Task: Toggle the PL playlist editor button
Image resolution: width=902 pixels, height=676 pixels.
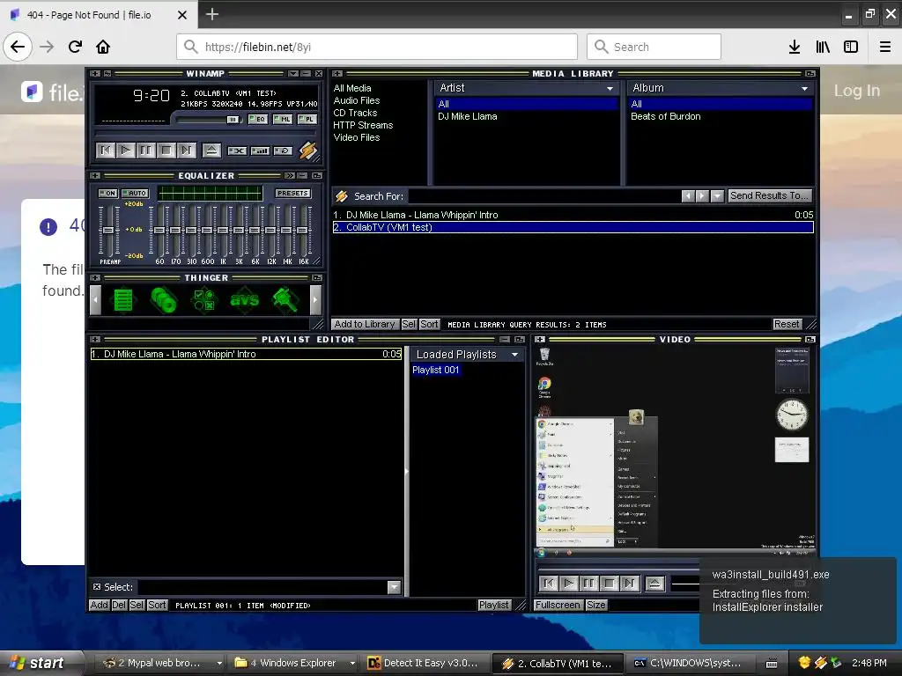Action: tap(307, 120)
